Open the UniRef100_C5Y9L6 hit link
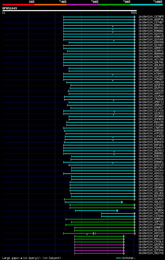Viewport: 165px width, 260px height. (x=151, y=242)
